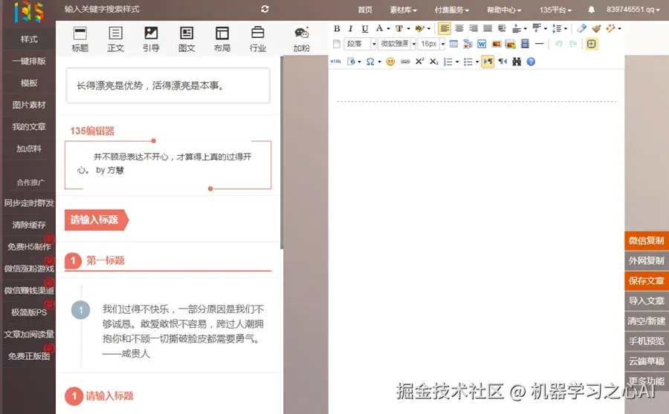Insert special character with omega icon
The width and height of the screenshot is (669, 414).
tap(370, 62)
